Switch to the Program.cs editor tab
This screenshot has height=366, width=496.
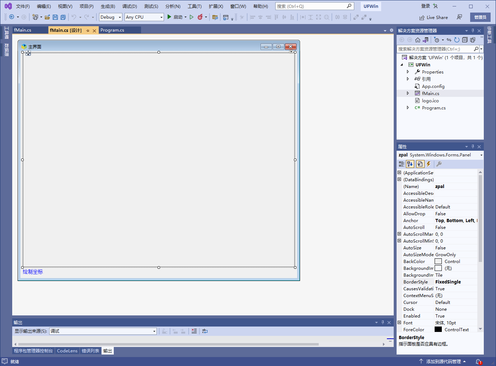pos(112,30)
